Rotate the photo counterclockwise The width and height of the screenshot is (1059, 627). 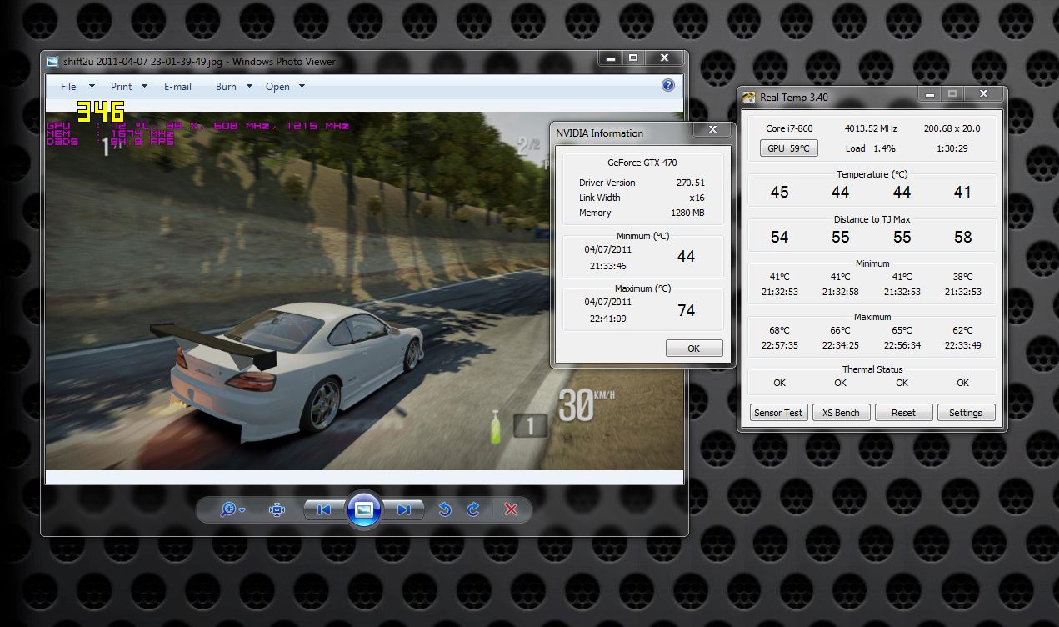pos(445,509)
